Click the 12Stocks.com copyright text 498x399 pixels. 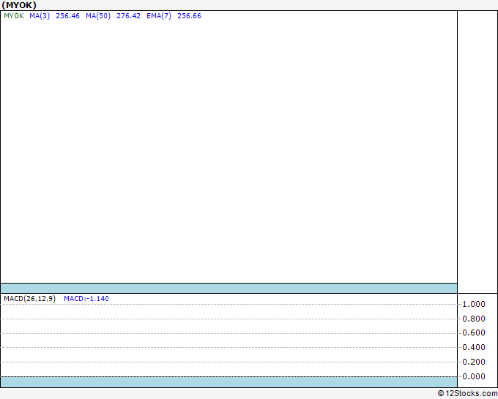coord(467,394)
